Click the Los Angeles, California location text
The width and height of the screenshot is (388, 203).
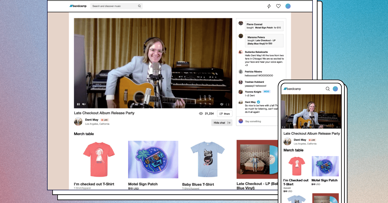97,124
